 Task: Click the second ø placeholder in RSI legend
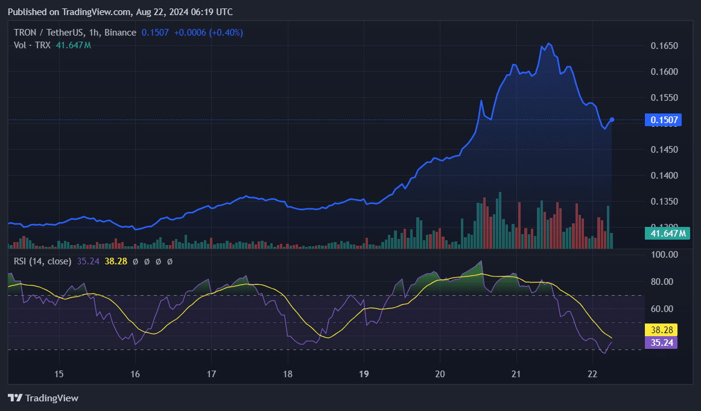(146, 261)
